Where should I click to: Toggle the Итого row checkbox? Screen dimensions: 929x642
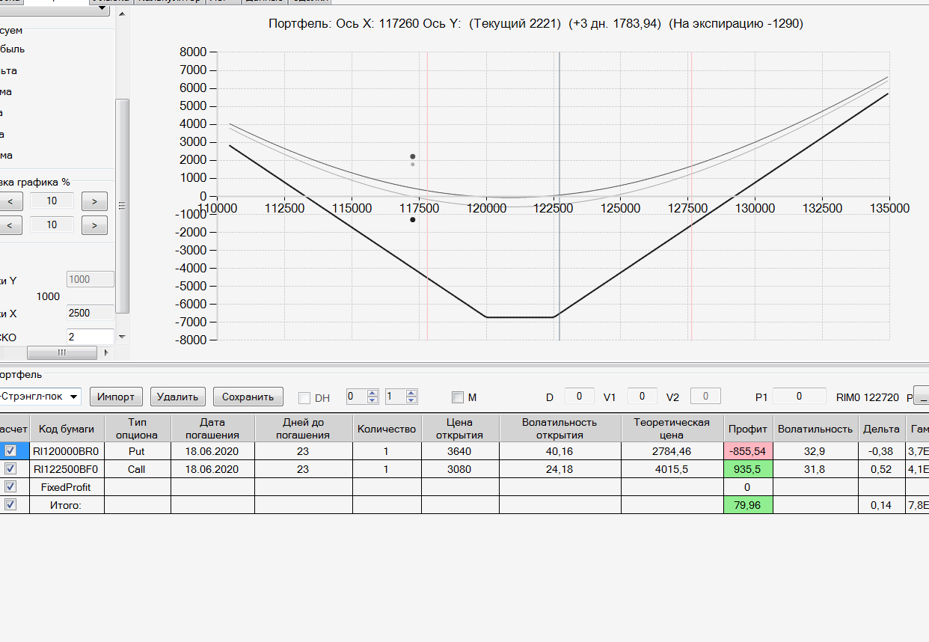point(10,504)
